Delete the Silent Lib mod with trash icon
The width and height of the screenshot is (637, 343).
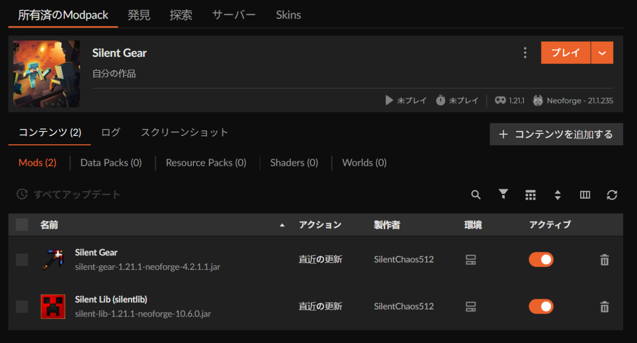tap(604, 306)
